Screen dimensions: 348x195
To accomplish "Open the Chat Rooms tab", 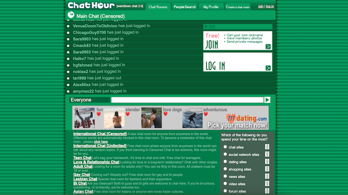I will (158, 7).
